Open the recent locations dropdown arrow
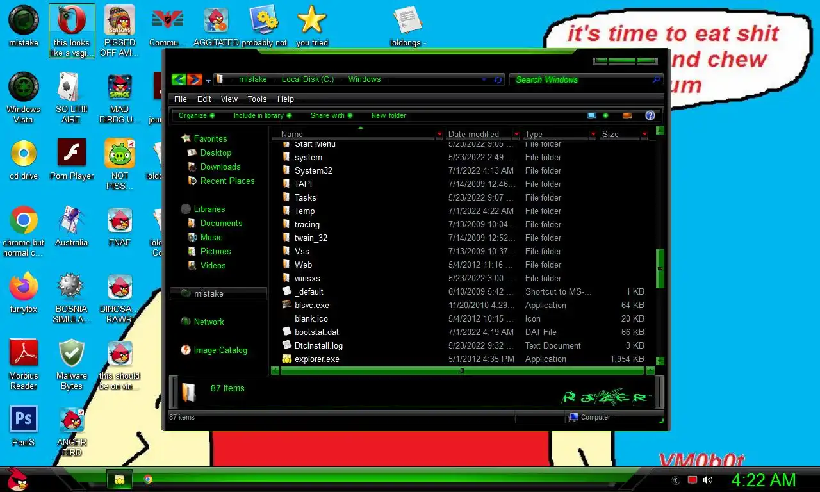This screenshot has height=492, width=820. pos(208,81)
